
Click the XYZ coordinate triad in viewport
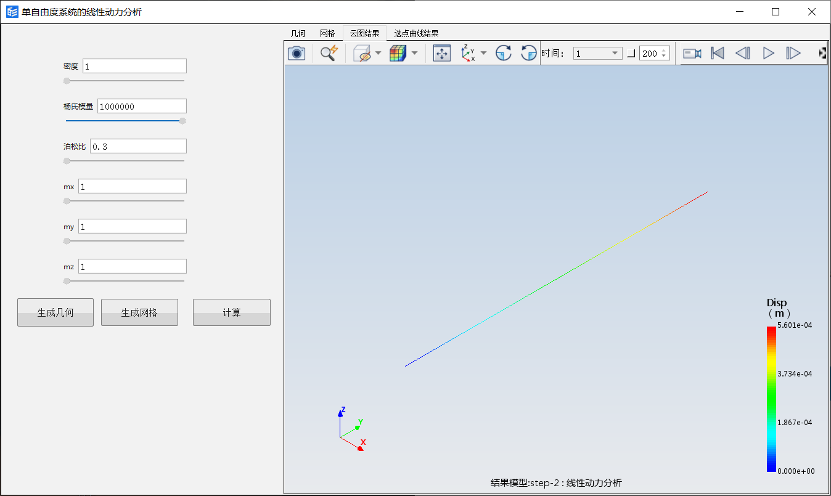[x=353, y=429]
